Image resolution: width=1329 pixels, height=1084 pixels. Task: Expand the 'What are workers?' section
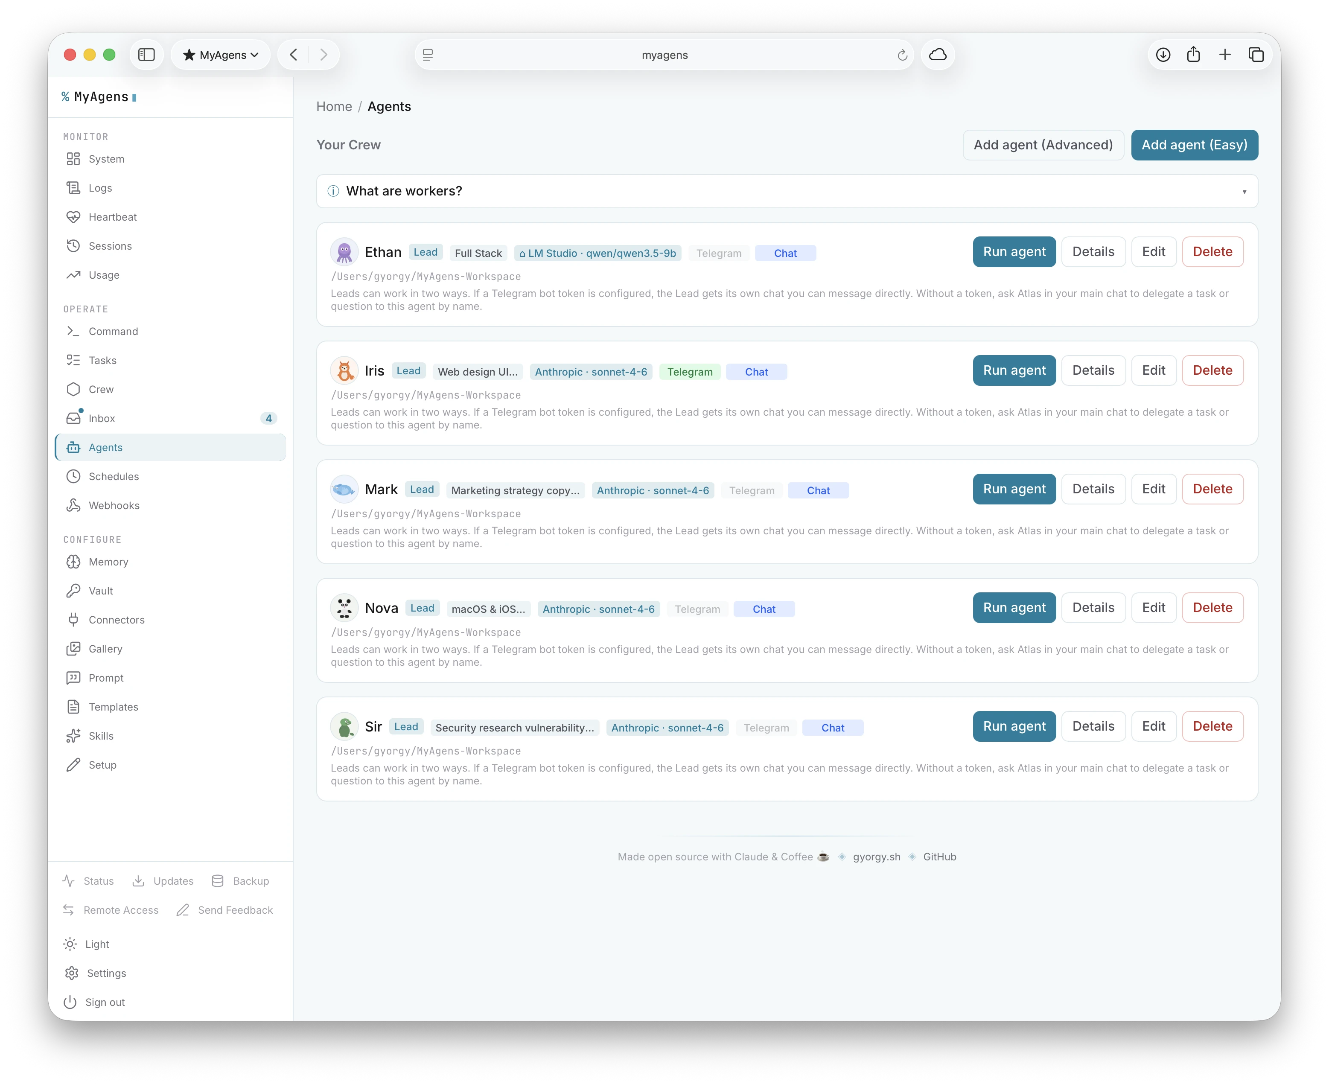pos(787,191)
